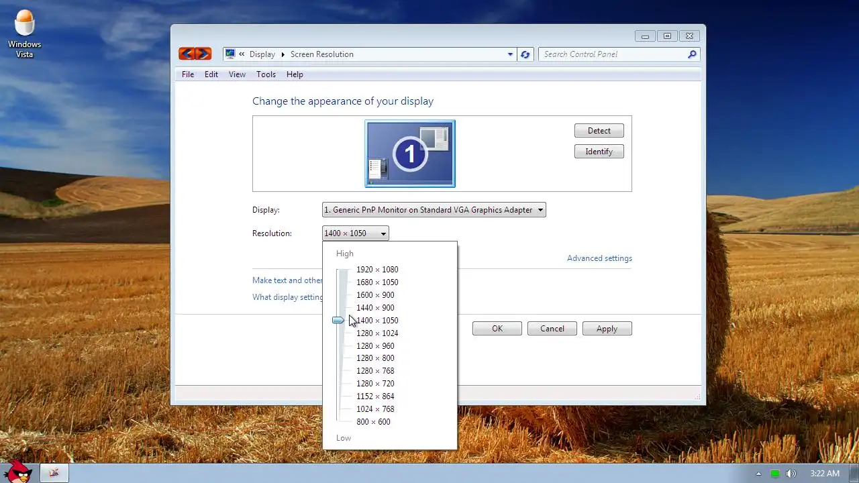Image resolution: width=859 pixels, height=483 pixels.
Task: Open the File menu
Action: pos(188,74)
